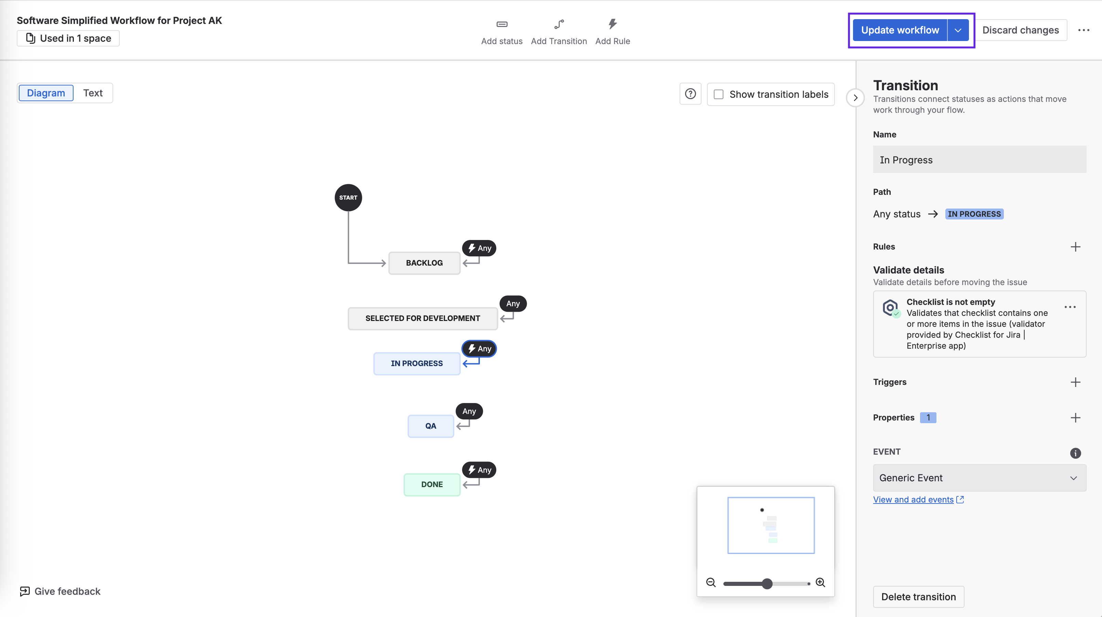Select the DONE status node
The width and height of the screenshot is (1102, 617).
432,484
